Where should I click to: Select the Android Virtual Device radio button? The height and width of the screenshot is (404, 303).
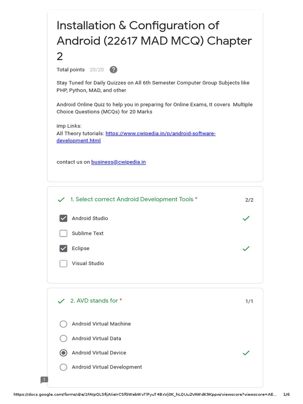pos(64,353)
